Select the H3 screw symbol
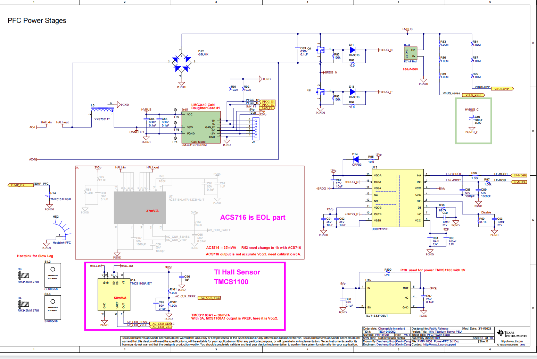Image resolution: width=537 pixels, height=359 pixels. (23, 275)
